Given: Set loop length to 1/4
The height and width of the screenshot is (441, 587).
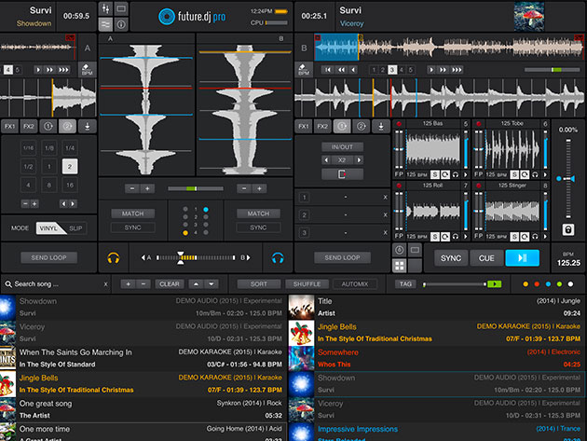Looking at the screenshot, I should tap(70, 148).
